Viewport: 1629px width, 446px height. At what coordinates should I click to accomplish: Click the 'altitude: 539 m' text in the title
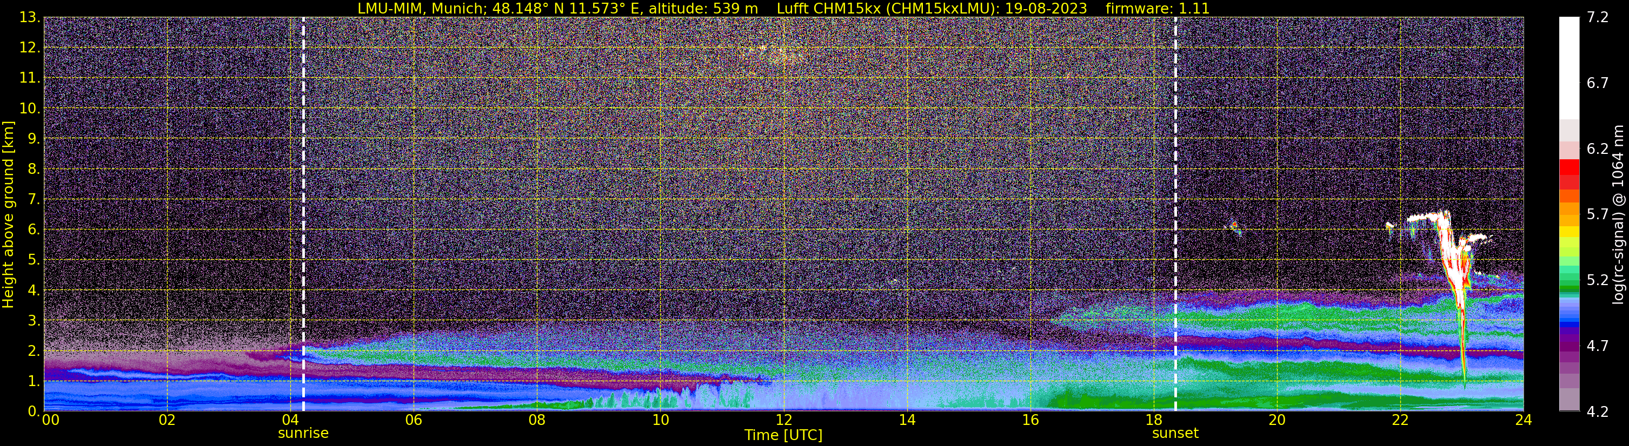point(703,9)
